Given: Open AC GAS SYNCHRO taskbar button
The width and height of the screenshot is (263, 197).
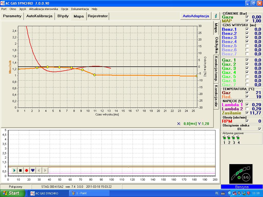Looking at the screenshot, I should [48, 193].
